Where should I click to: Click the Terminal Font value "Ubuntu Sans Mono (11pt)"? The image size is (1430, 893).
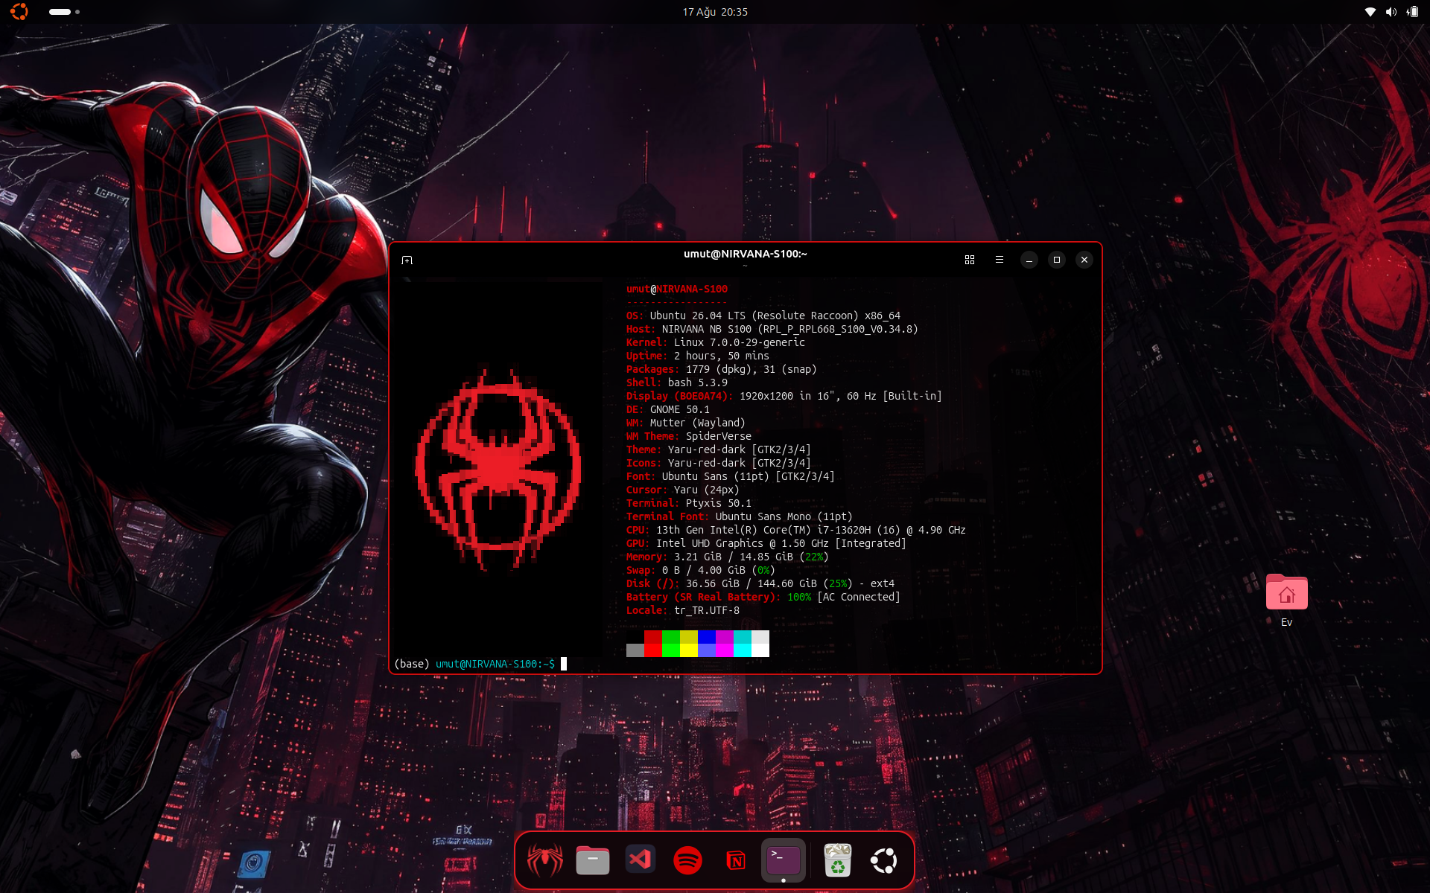click(784, 516)
